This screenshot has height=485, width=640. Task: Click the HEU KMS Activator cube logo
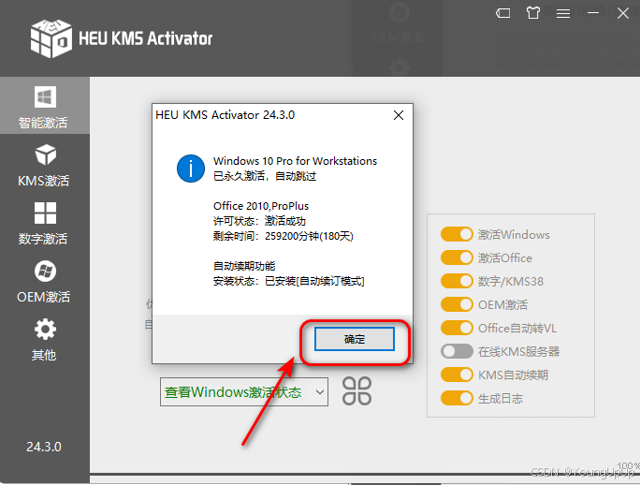click(x=51, y=38)
